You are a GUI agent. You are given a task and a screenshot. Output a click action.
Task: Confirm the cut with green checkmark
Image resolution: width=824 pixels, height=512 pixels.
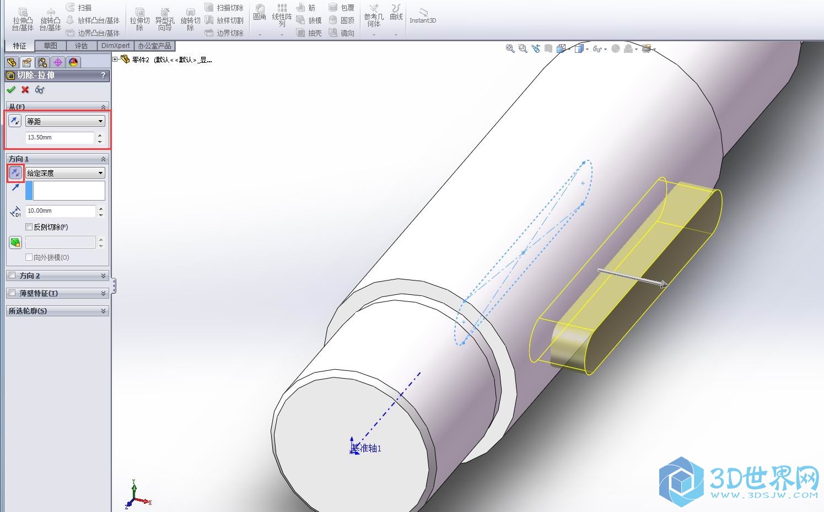pyautogui.click(x=11, y=89)
